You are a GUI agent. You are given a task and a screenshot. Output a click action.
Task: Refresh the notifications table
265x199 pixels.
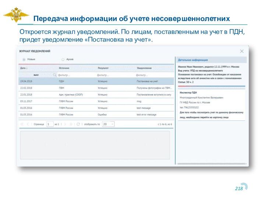pos(78,124)
